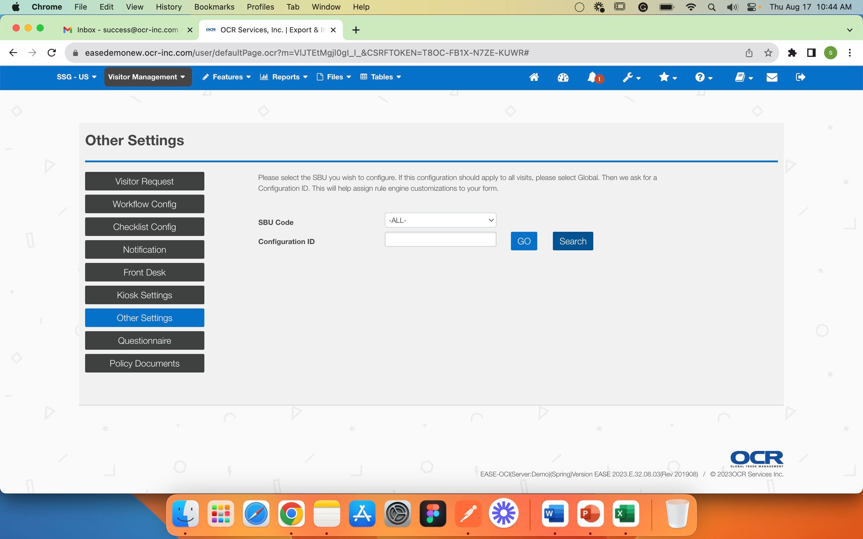Image resolution: width=863 pixels, height=539 pixels.
Task: Open the dashboard gauge icon
Action: click(563, 77)
